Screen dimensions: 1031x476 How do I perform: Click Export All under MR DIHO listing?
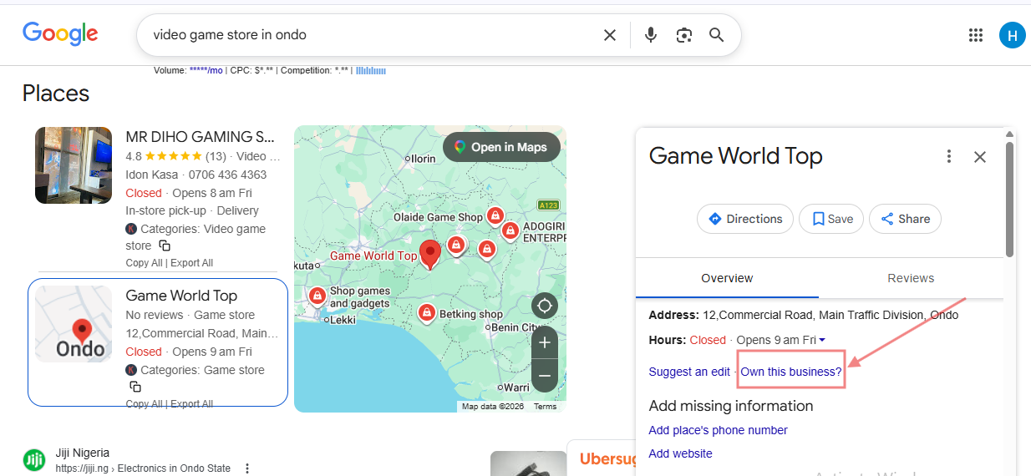pos(192,263)
